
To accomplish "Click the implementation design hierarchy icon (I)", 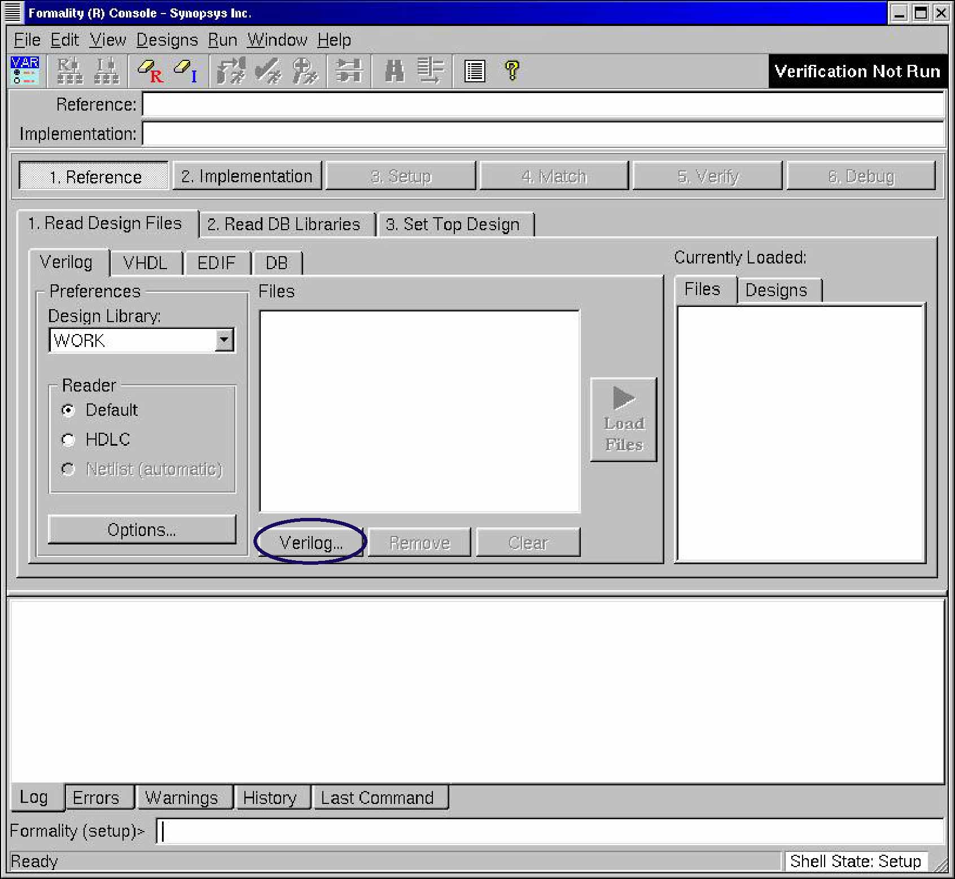I will point(106,71).
